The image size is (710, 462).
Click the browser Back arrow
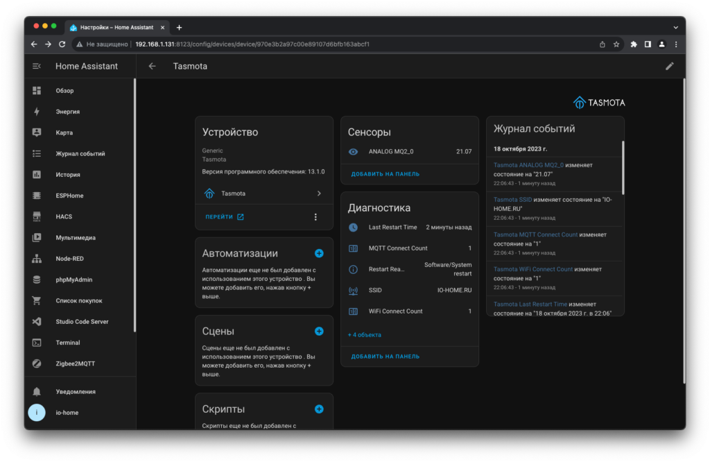(34, 44)
